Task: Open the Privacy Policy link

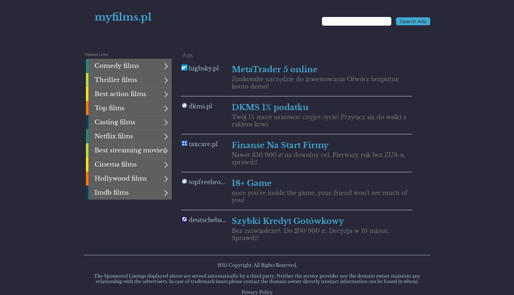Action: tap(257, 292)
